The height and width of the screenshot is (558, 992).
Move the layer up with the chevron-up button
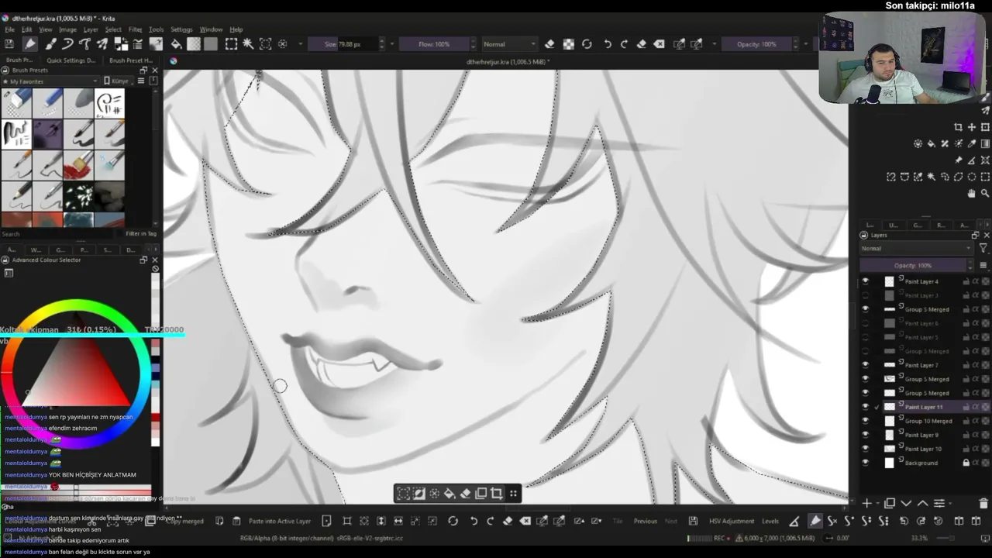[x=922, y=504]
